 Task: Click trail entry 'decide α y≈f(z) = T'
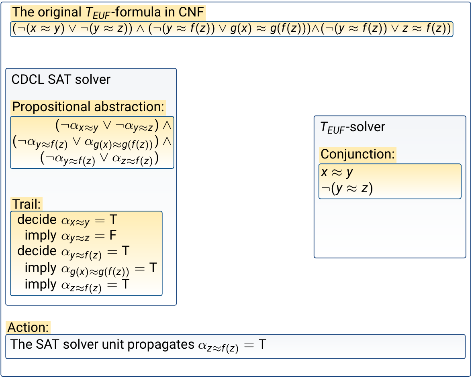tap(74, 252)
